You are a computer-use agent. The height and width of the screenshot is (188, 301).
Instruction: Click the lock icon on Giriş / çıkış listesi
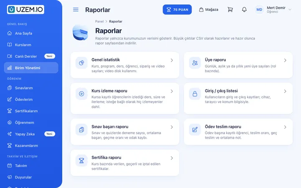click(195, 94)
